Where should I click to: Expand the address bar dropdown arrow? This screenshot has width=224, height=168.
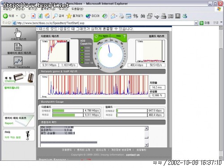click(x=196, y=23)
